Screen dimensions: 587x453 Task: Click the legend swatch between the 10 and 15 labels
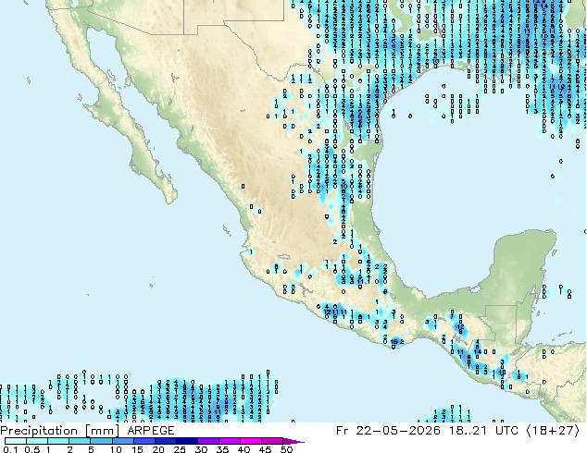tap(122, 441)
